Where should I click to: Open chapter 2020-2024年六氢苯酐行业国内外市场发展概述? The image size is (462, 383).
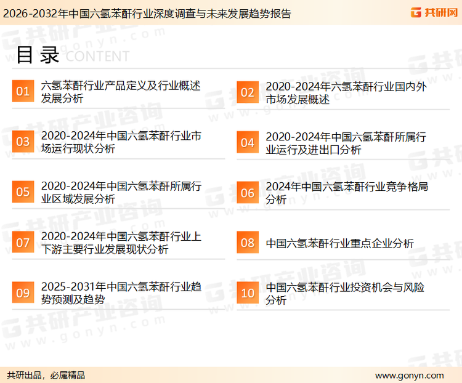click(x=346, y=93)
